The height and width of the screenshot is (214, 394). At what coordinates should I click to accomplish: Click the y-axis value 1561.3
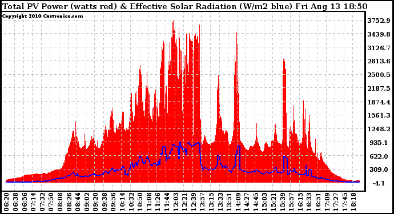[379, 115]
